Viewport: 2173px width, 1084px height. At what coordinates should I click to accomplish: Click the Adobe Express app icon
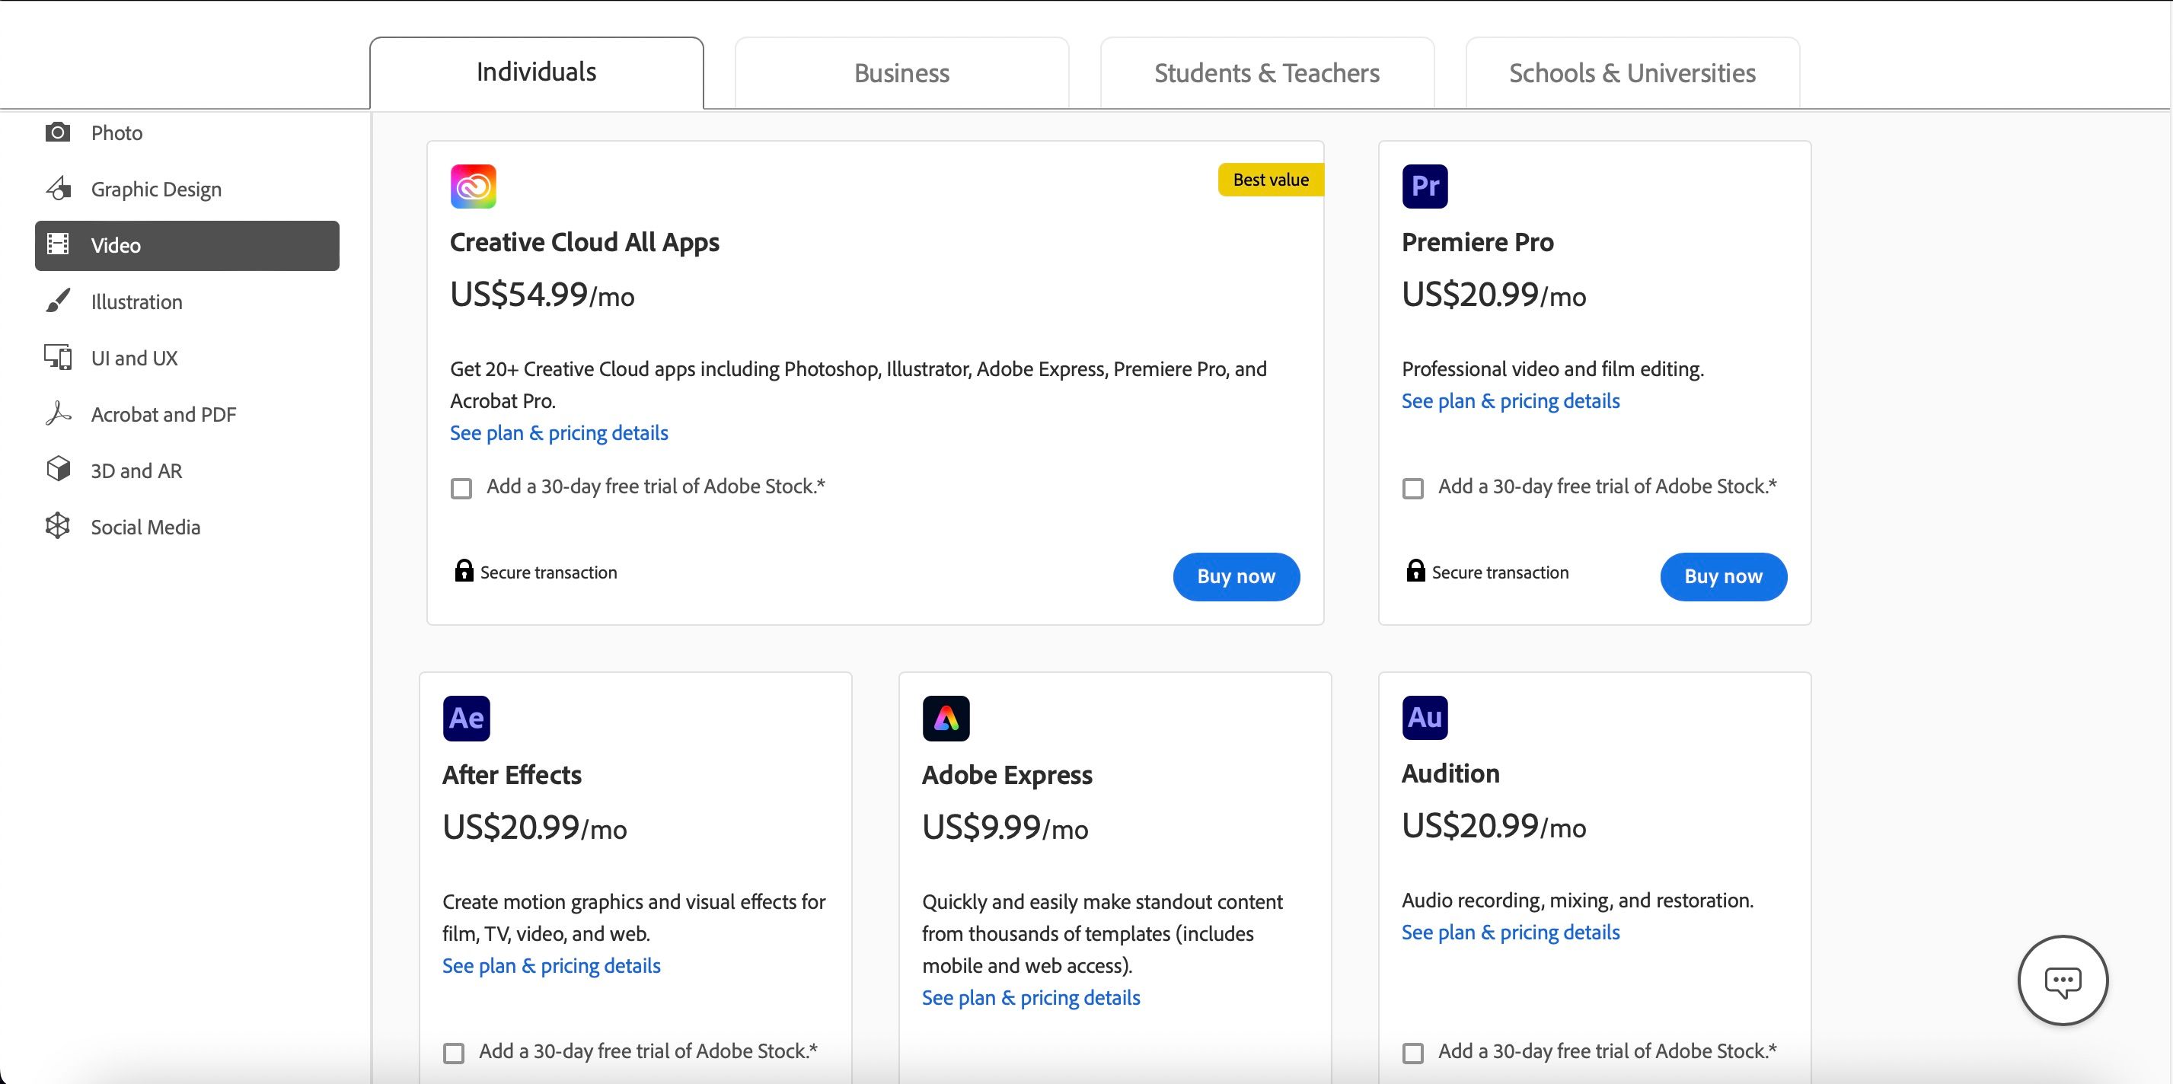(946, 719)
